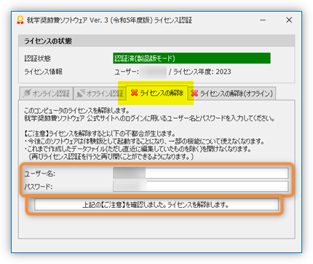Click the ユーザー名: label
313x264 pixels.
point(40,174)
